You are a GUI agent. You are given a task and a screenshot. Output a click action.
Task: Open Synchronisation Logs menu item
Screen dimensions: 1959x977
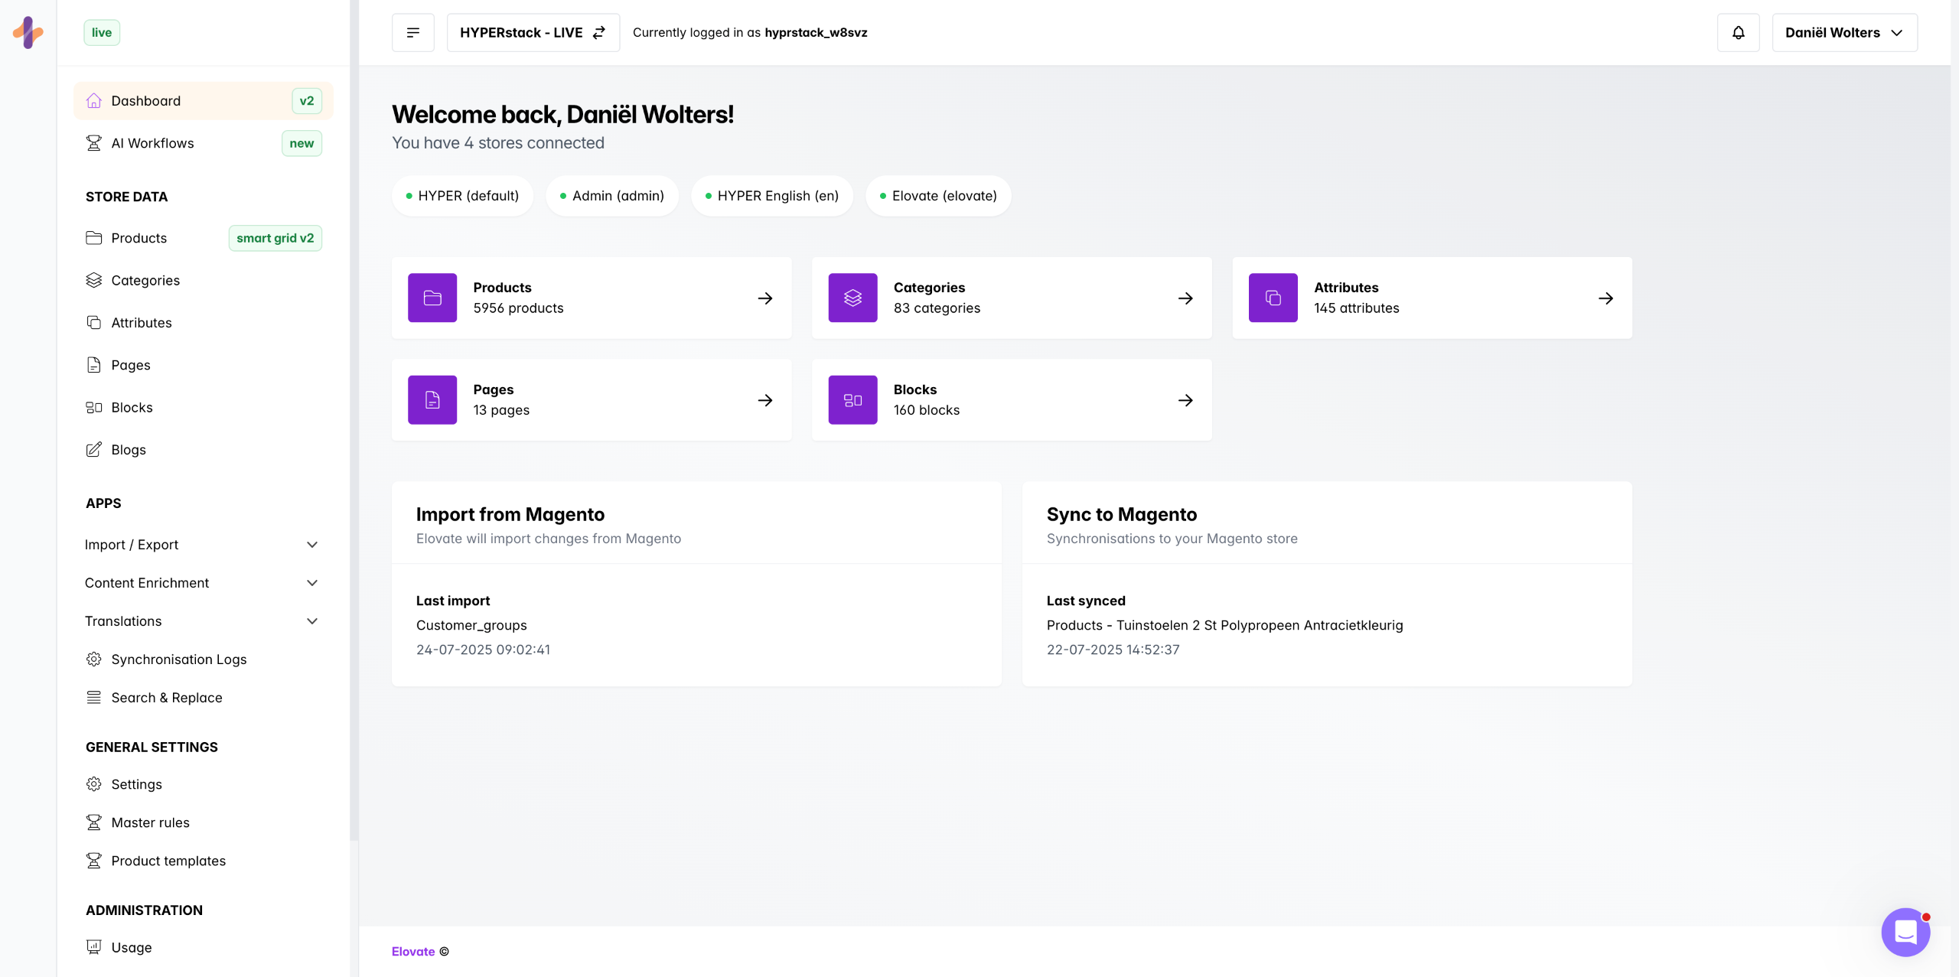178,659
